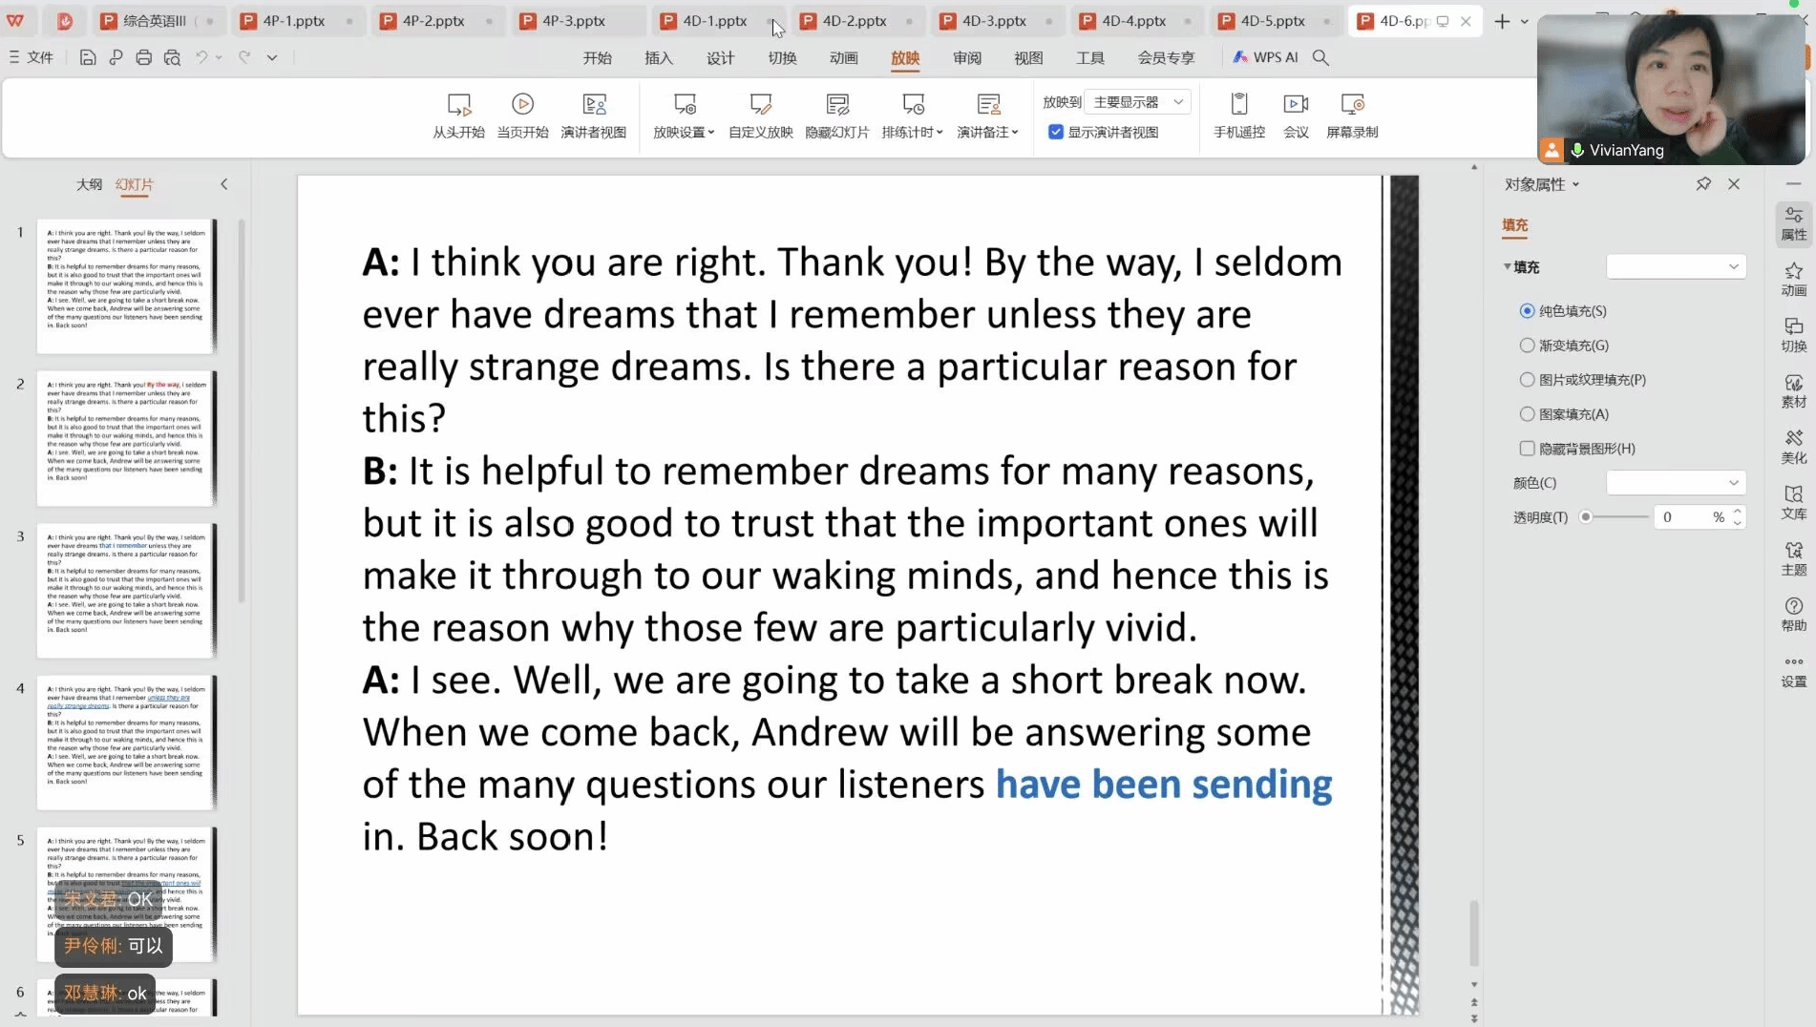Toggle show presenter view checkbox (显示演讲者视图)
This screenshot has width=1816, height=1027.
(x=1056, y=132)
